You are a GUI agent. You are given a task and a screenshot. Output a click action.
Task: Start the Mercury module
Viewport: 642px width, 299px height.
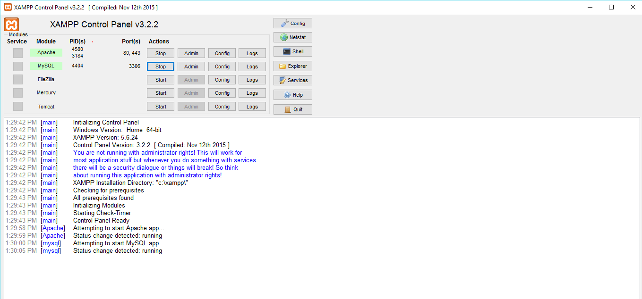160,92
